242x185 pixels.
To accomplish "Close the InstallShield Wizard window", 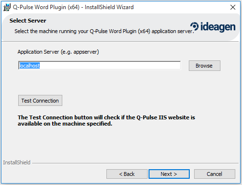I will (x=233, y=7).
